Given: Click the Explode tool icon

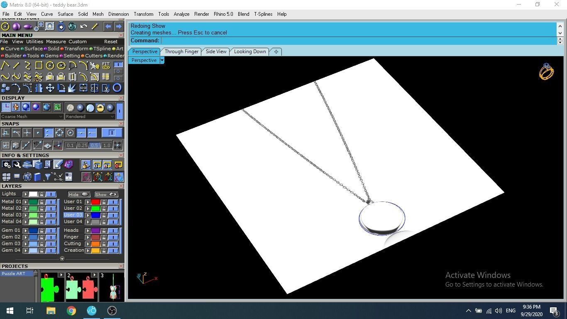Looking at the screenshot, I should click(x=72, y=88).
